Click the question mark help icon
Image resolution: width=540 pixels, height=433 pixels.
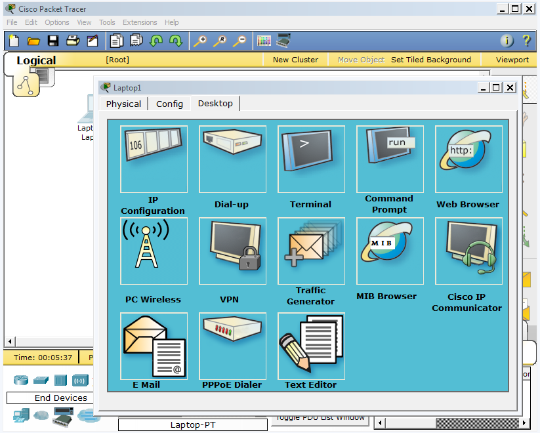point(526,41)
